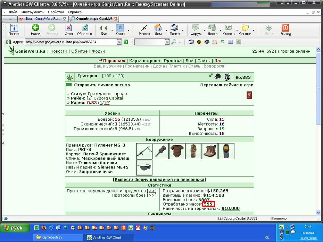
Task: Go back with the Назад button
Action: click(35, 30)
